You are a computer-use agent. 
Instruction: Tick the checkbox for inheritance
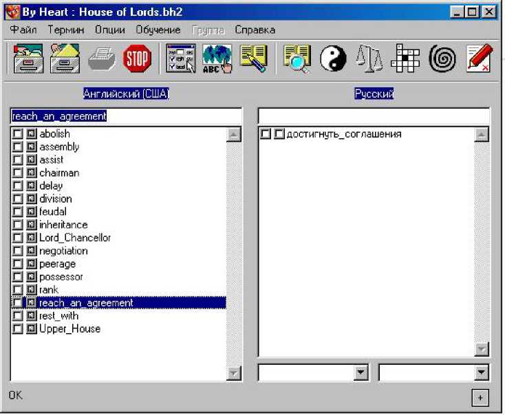click(17, 225)
